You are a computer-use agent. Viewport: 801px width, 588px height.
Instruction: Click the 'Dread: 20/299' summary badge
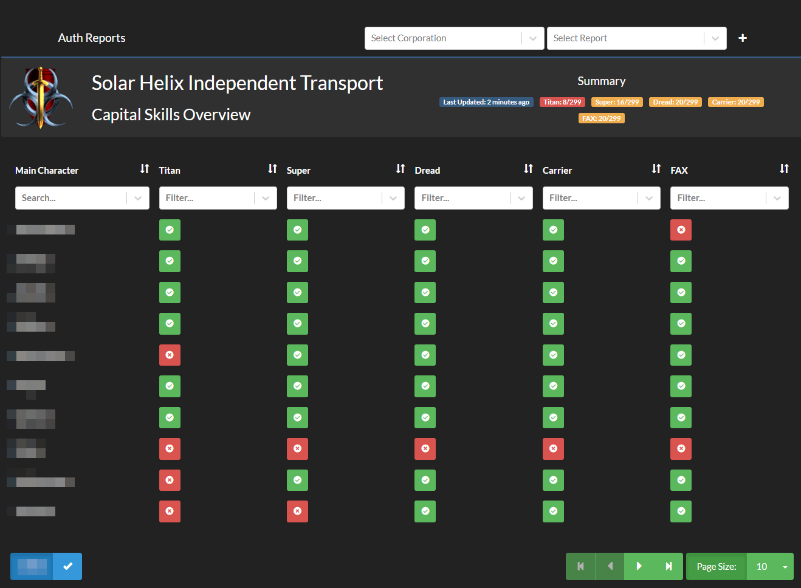tap(675, 102)
